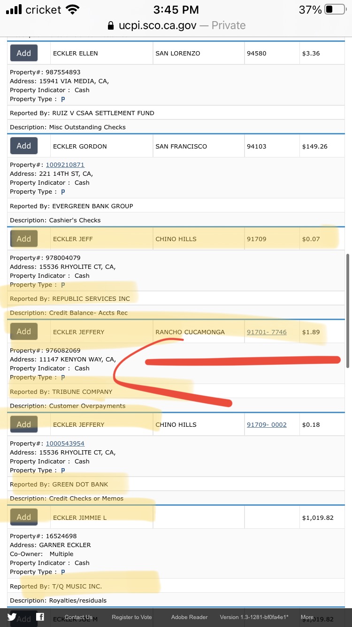Tap Reported By REPUBLIC SERVICES INC

click(x=70, y=299)
